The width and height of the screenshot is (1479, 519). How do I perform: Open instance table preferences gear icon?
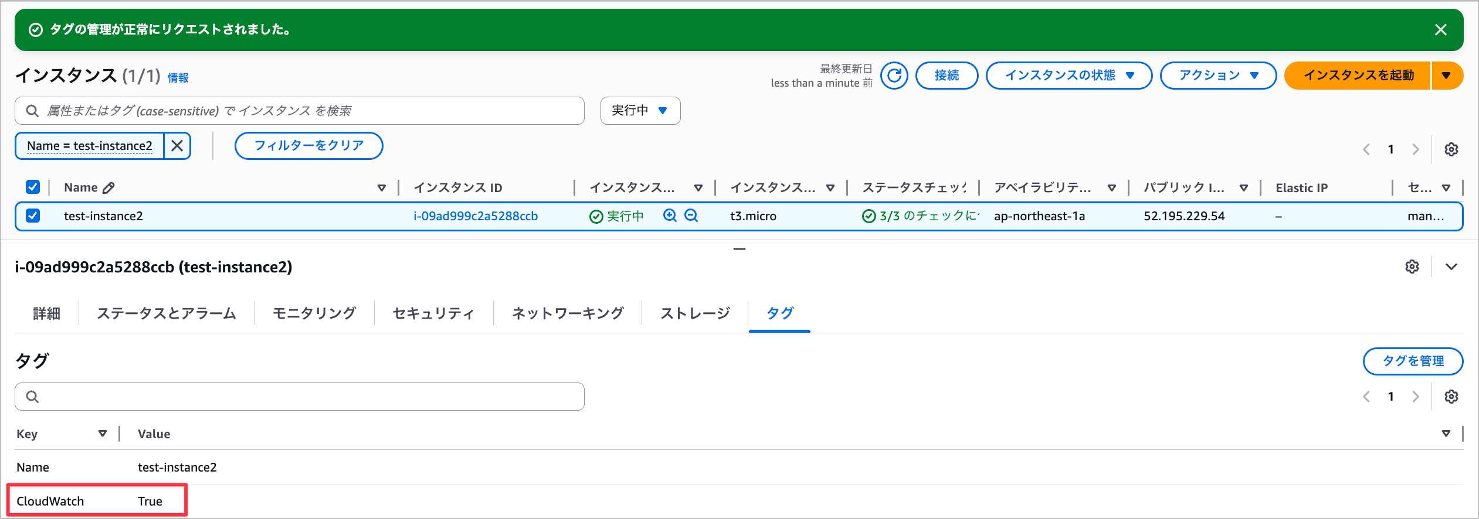pyautogui.click(x=1451, y=149)
